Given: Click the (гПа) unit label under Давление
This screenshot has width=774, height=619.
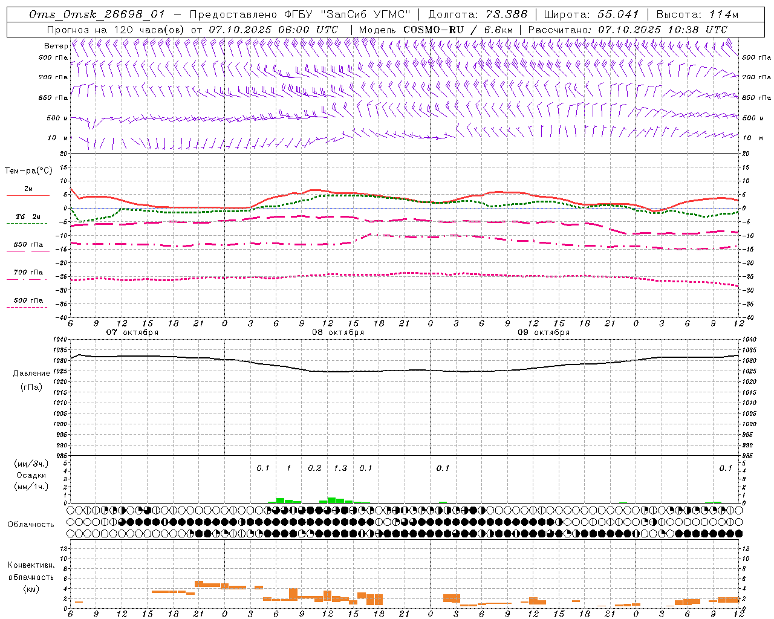Looking at the screenshot, I should tap(31, 387).
